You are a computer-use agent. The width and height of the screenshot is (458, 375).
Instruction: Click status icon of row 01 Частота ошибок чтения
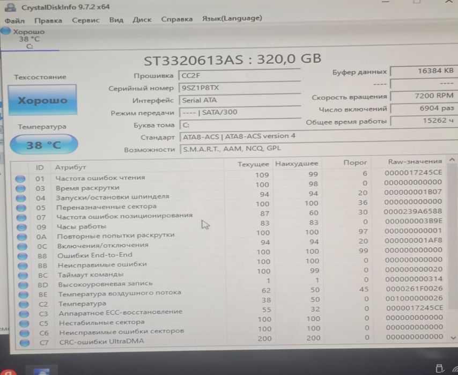pos(20,179)
